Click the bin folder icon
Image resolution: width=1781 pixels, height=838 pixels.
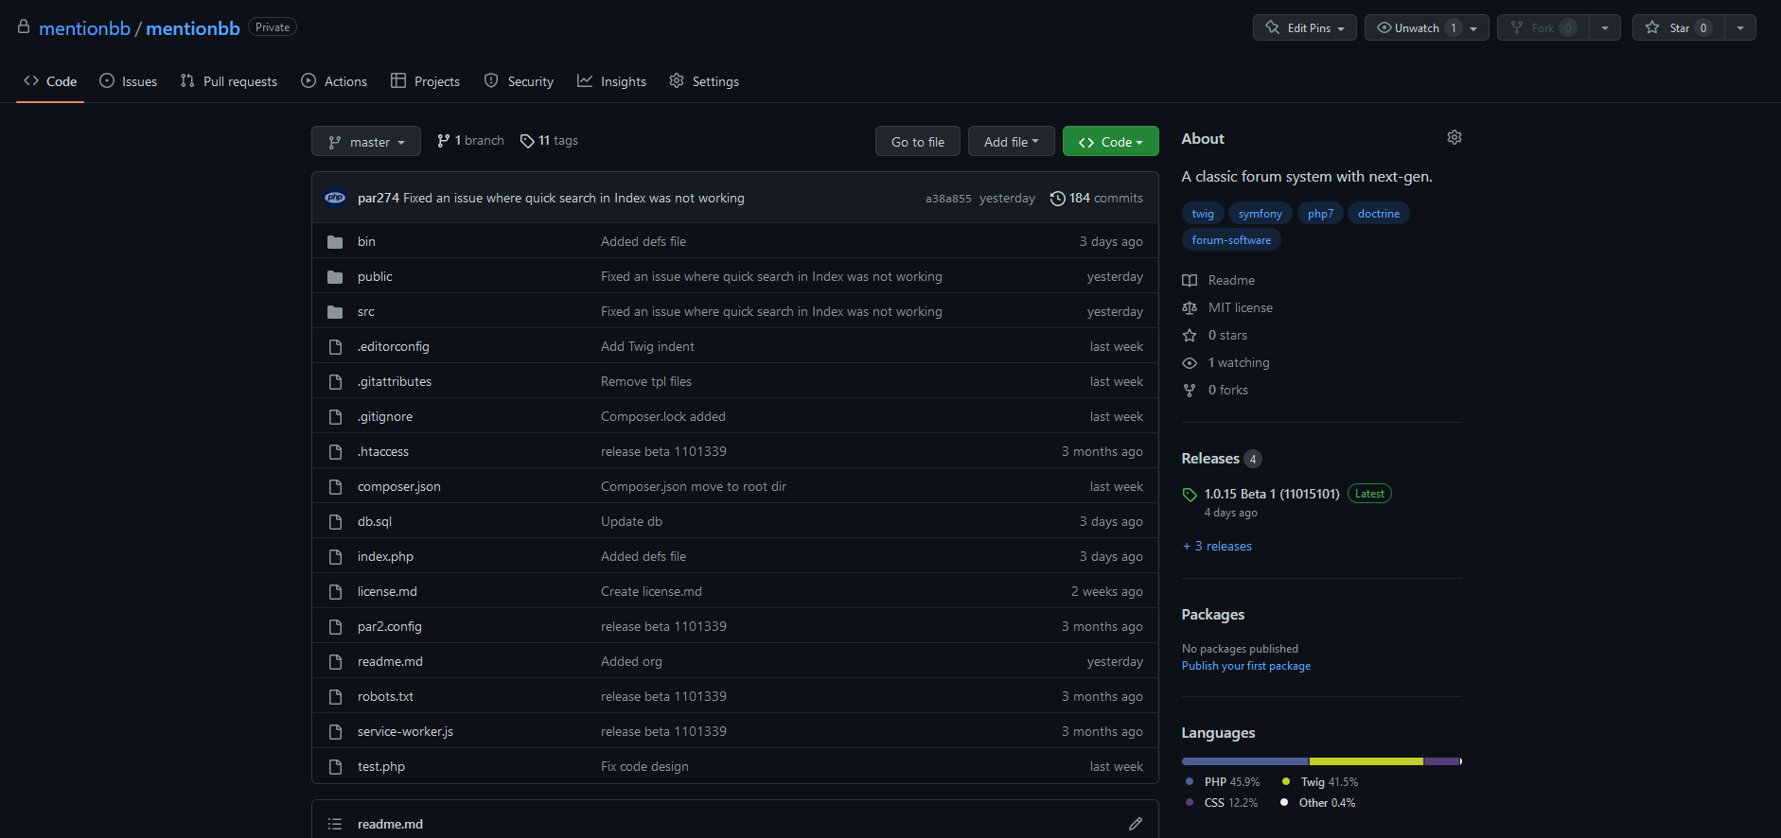click(x=335, y=242)
